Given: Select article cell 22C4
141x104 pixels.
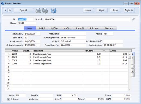Looking at the screenshot, I should (17, 54).
